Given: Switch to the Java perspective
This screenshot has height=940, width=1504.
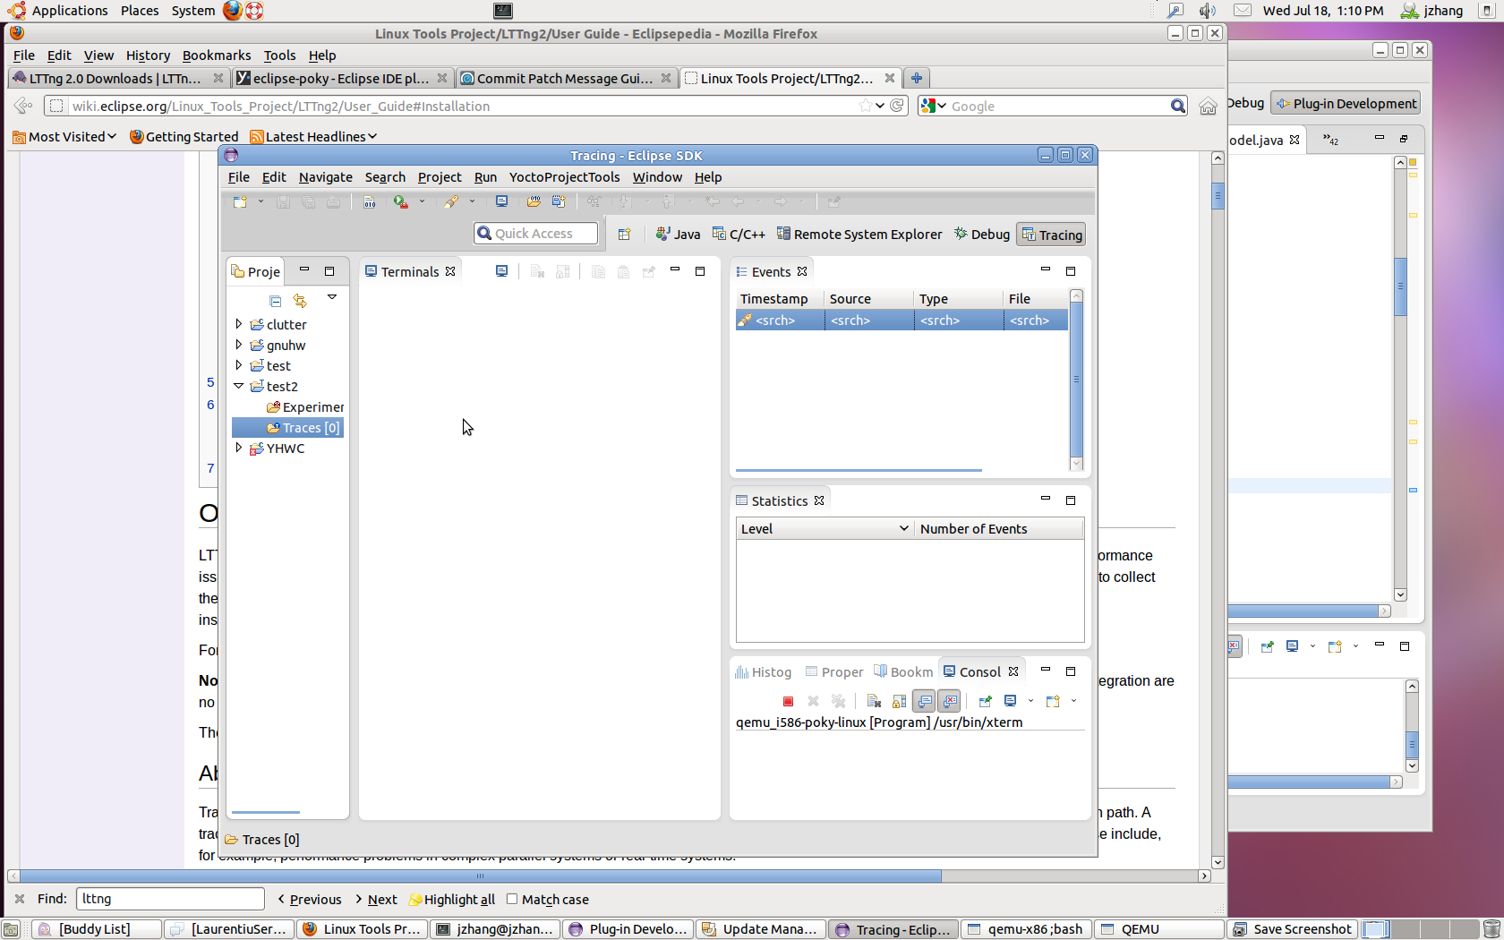Looking at the screenshot, I should pyautogui.click(x=678, y=235).
